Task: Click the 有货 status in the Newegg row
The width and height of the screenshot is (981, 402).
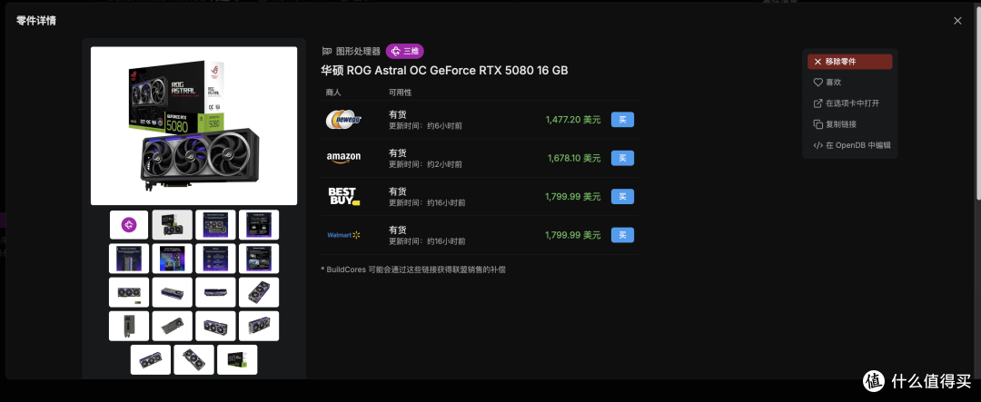Action: click(398, 114)
